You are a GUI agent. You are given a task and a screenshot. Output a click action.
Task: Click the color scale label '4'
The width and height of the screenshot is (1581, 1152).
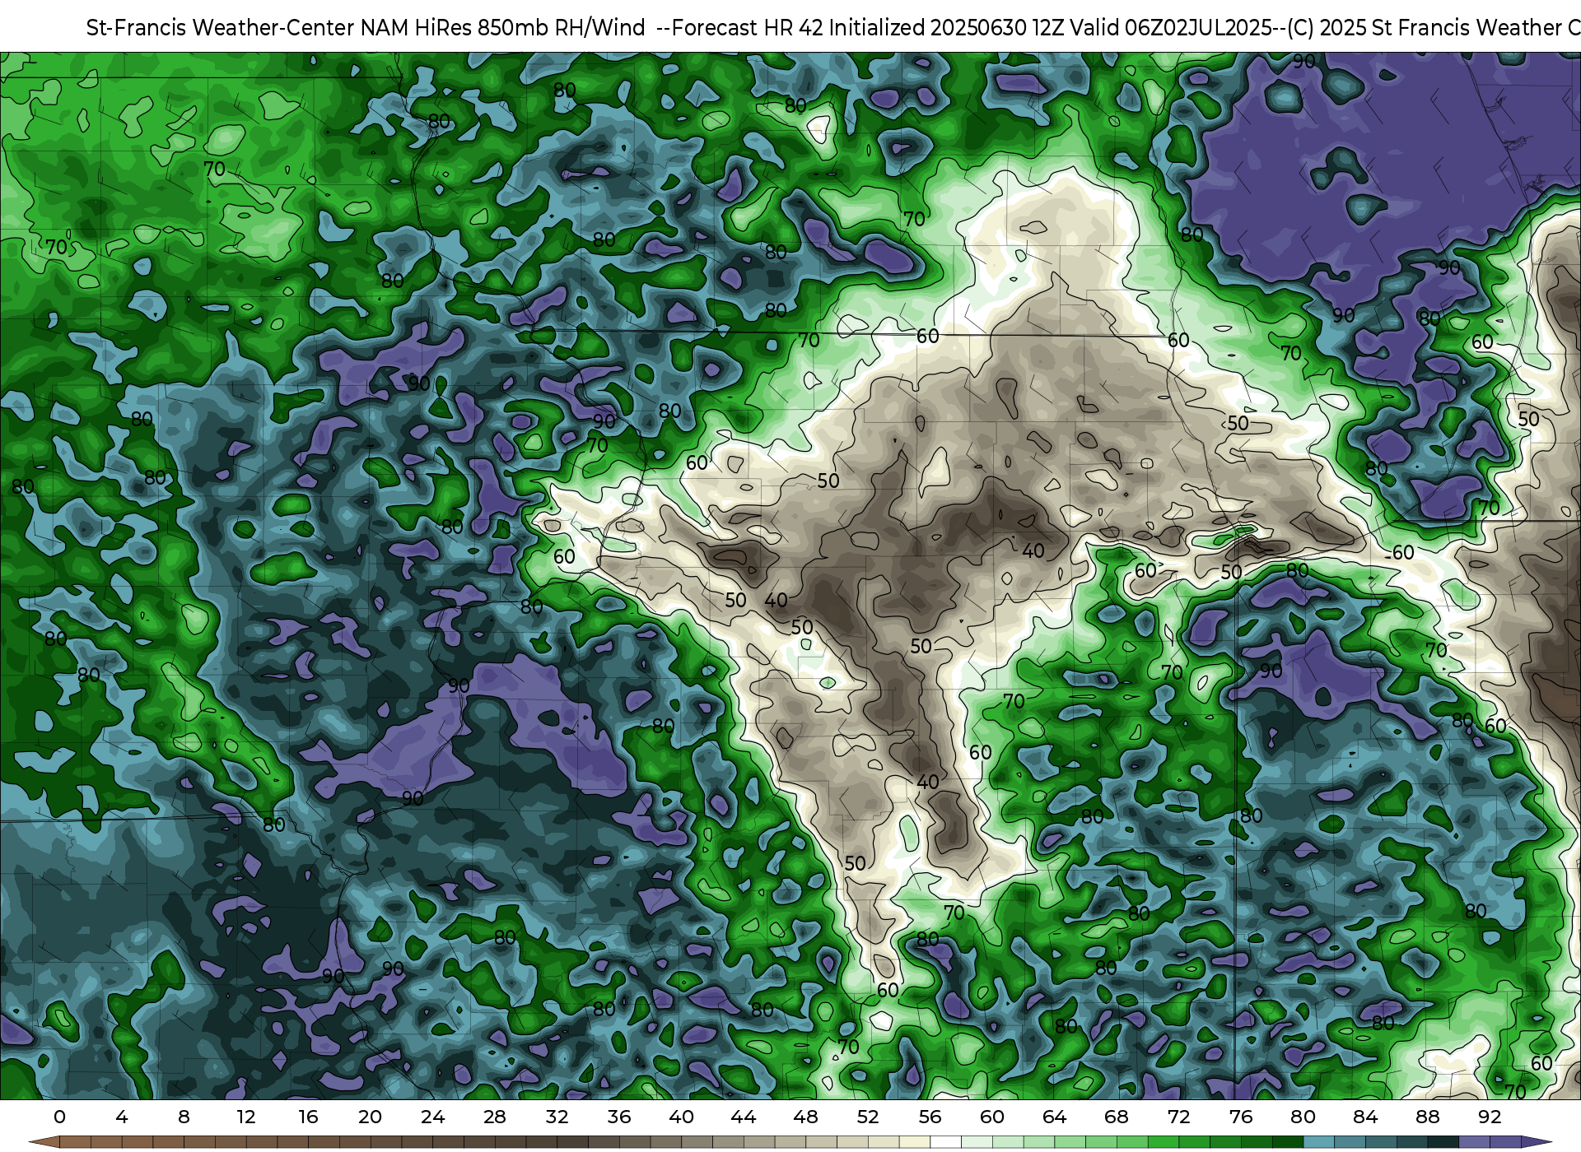122,1117
